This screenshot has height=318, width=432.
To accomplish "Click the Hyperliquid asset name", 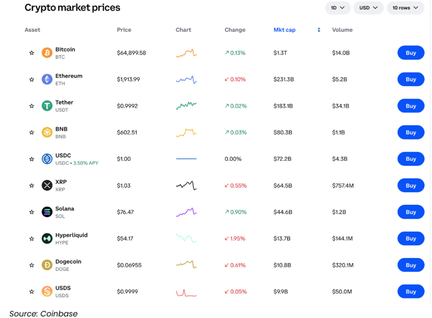I will pyautogui.click(x=72, y=235).
